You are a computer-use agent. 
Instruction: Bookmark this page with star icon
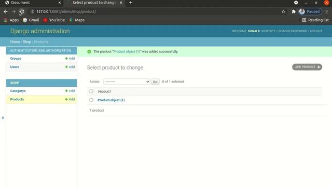click(283, 11)
